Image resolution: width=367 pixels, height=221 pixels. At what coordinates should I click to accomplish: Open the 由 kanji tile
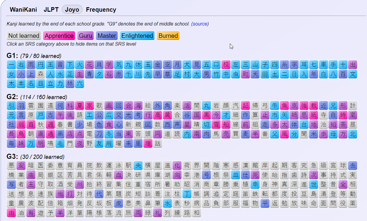pos(11,213)
